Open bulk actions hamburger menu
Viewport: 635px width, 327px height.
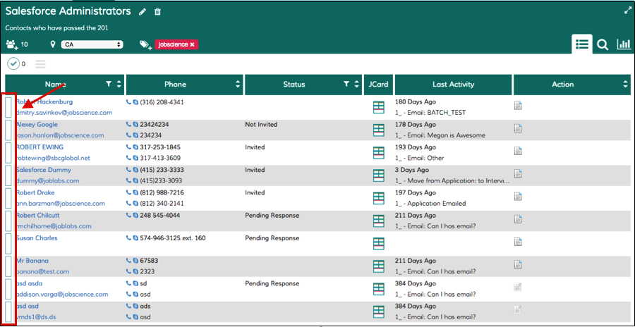pos(40,64)
